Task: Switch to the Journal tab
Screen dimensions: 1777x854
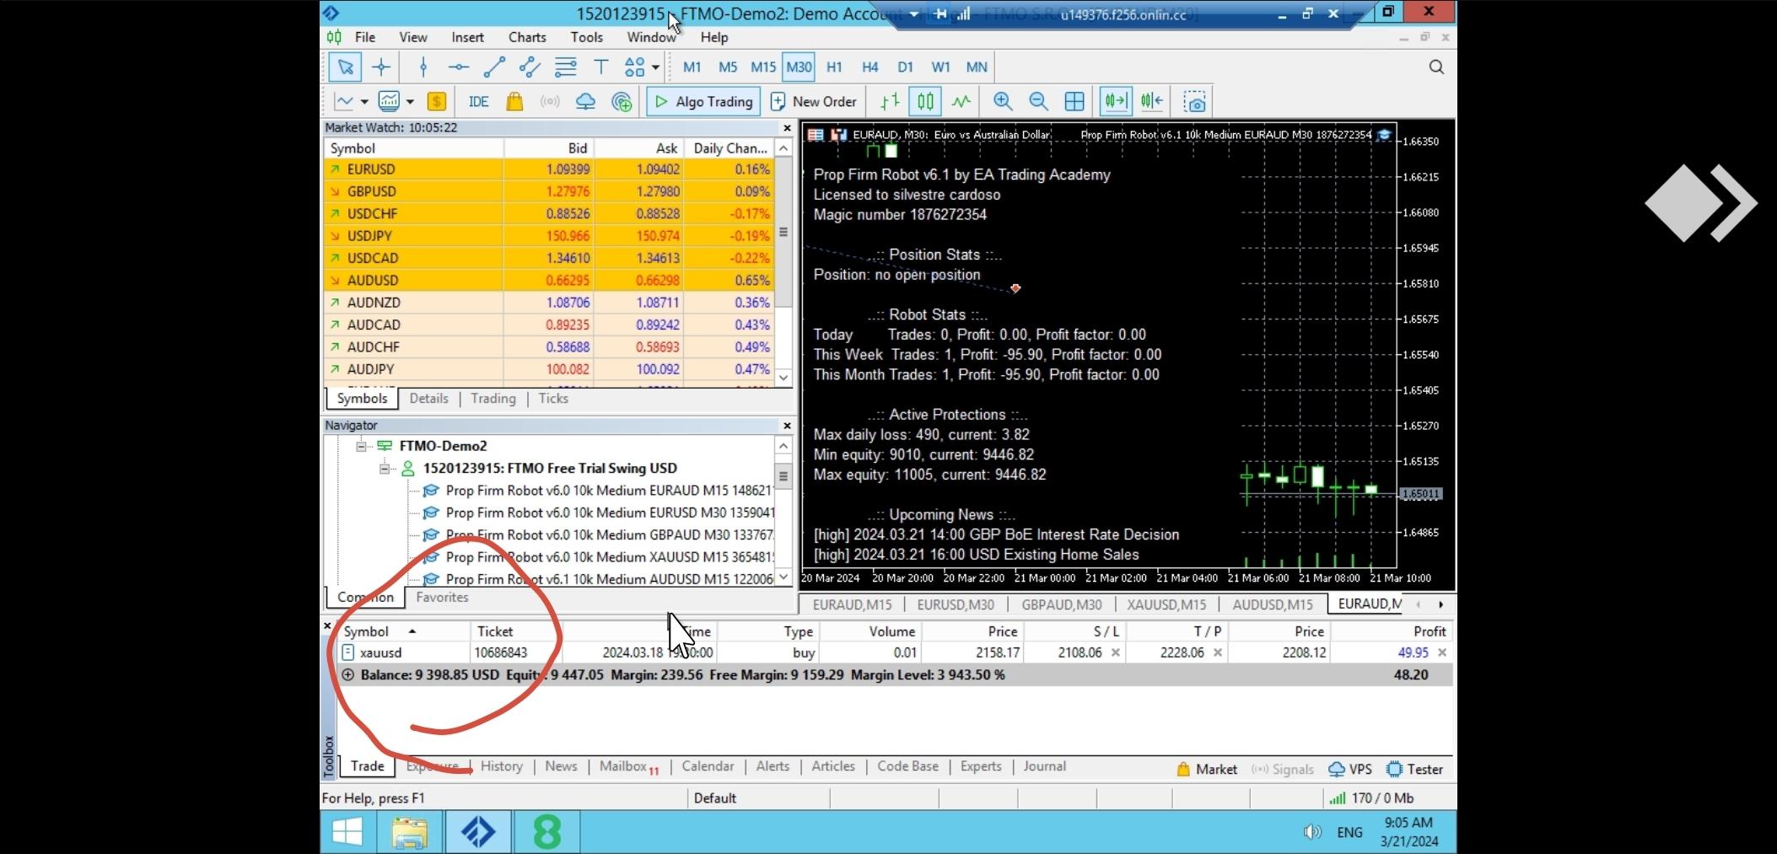Action: [1045, 766]
